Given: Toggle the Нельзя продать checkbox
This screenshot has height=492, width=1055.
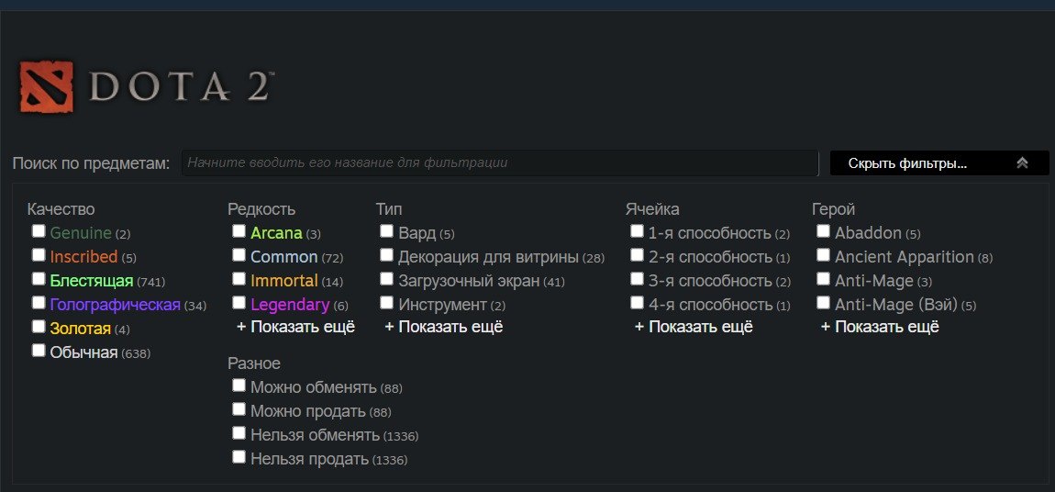Looking at the screenshot, I should click(x=239, y=457).
